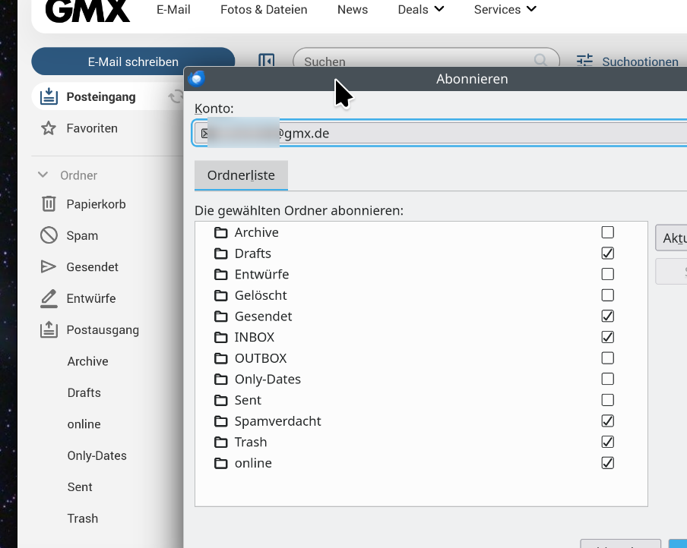This screenshot has width=687, height=548.
Task: Disable the Spamverdacht subscription checkbox
Action: (x=608, y=420)
